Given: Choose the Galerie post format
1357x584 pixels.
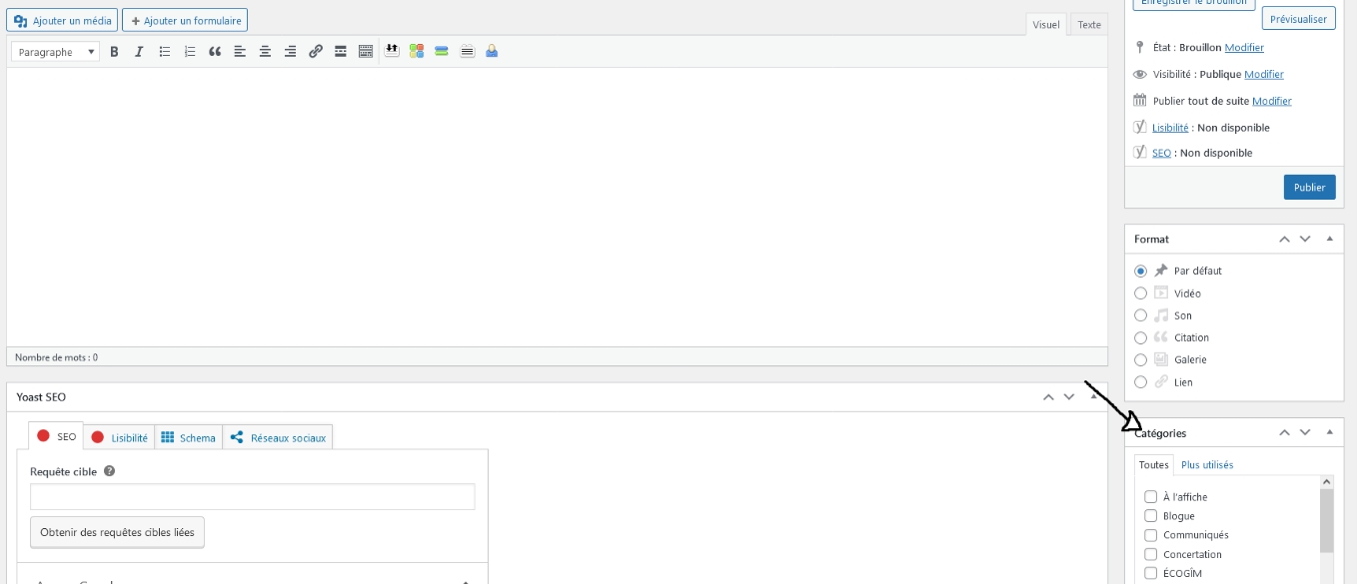Looking at the screenshot, I should tap(1141, 359).
